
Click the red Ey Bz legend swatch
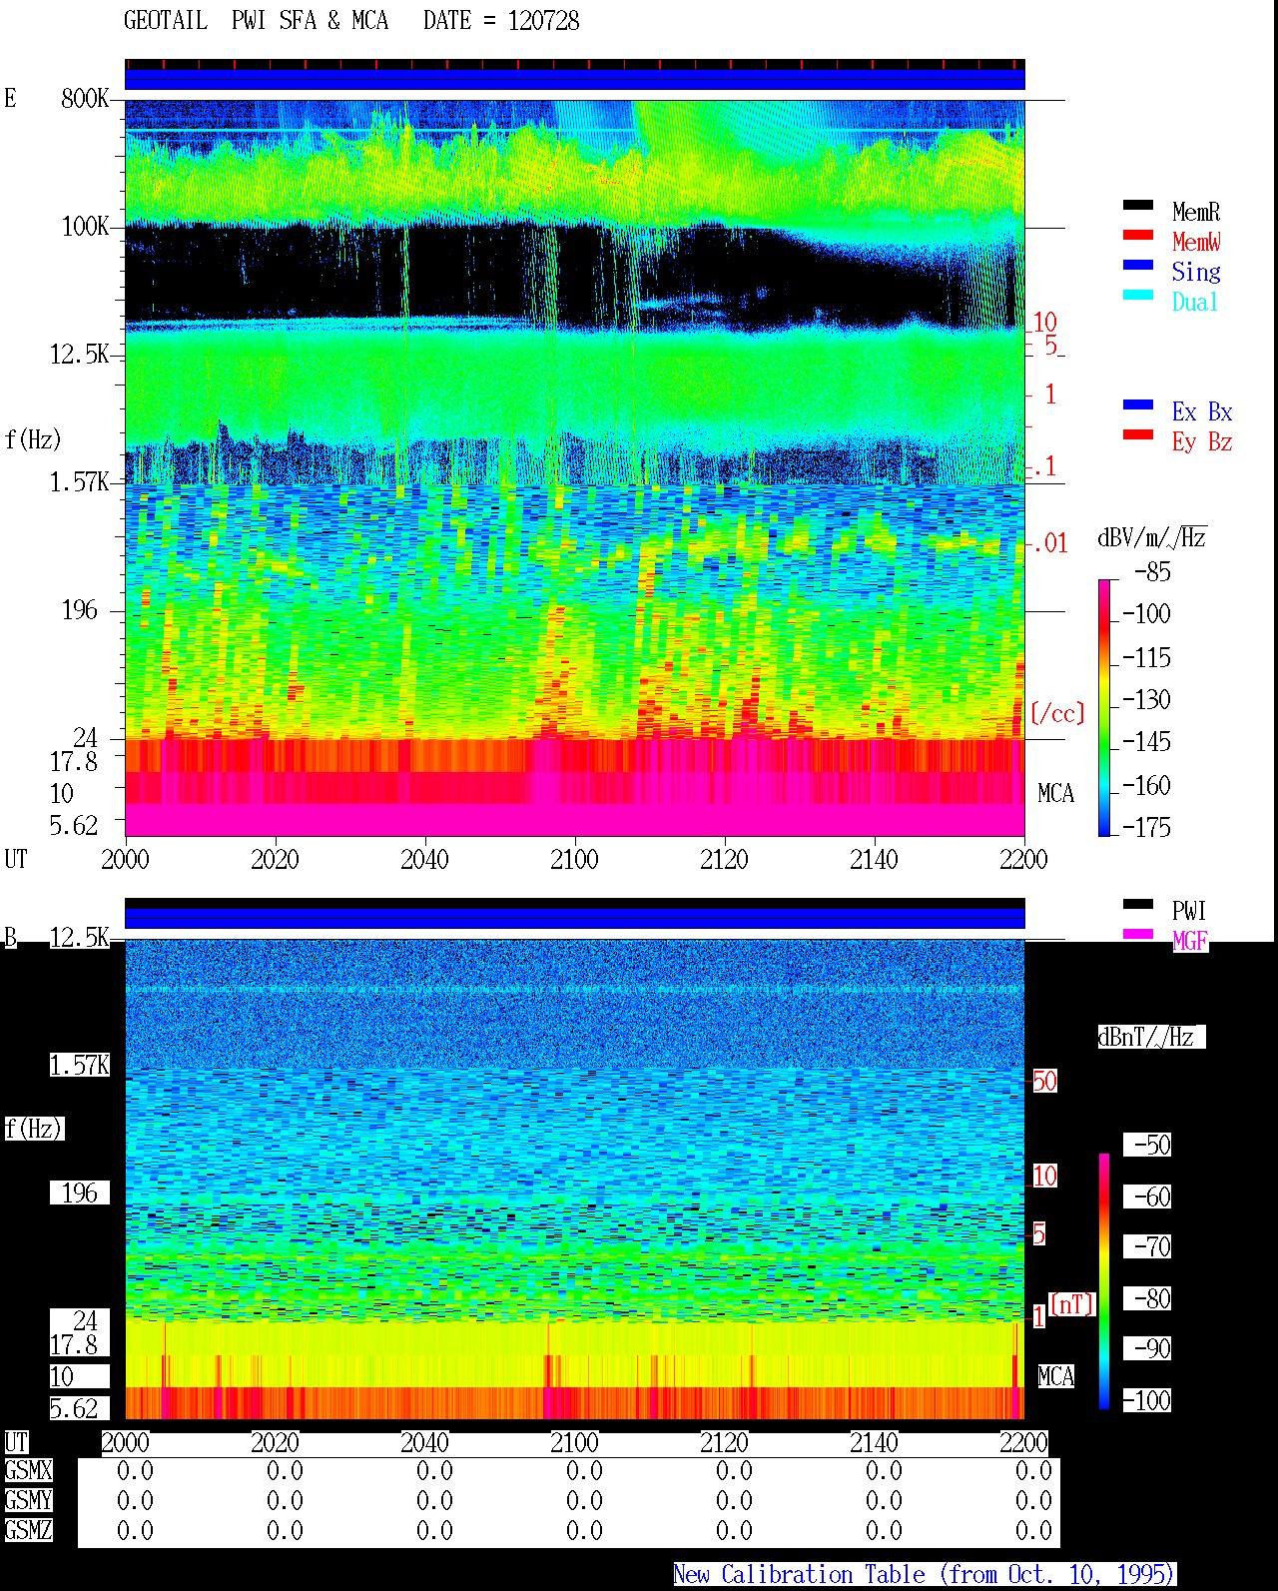click(1137, 435)
